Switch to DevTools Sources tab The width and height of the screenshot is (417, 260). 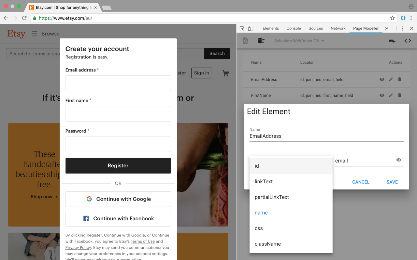tap(316, 28)
